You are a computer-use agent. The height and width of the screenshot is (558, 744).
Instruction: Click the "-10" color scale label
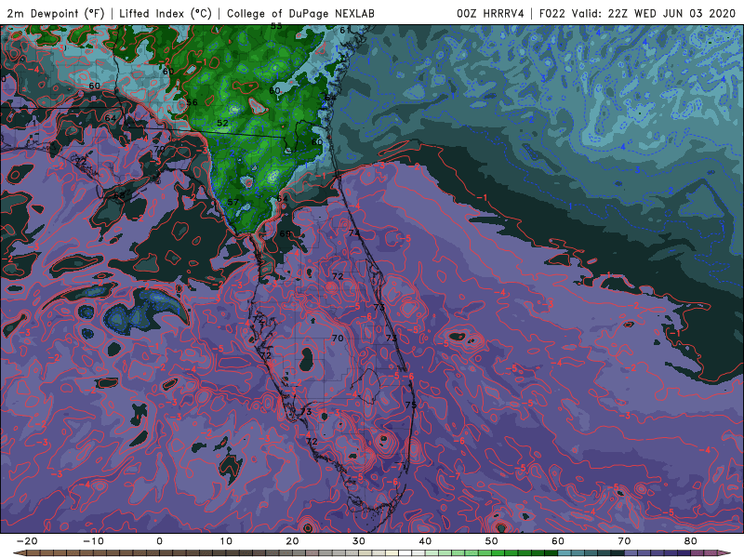pyautogui.click(x=93, y=541)
